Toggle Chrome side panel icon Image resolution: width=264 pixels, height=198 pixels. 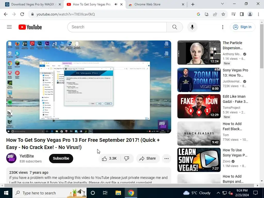point(242,14)
